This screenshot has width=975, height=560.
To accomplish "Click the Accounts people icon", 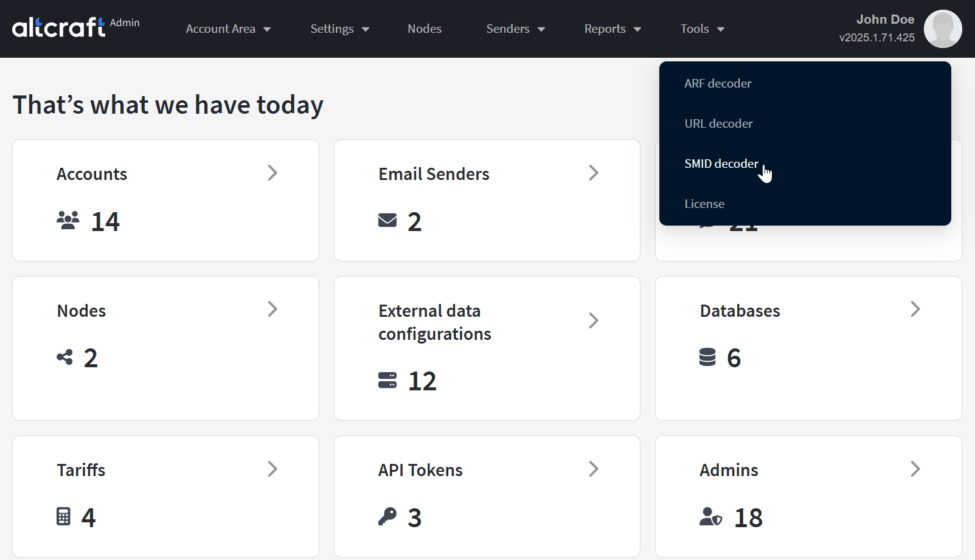I will [68, 220].
